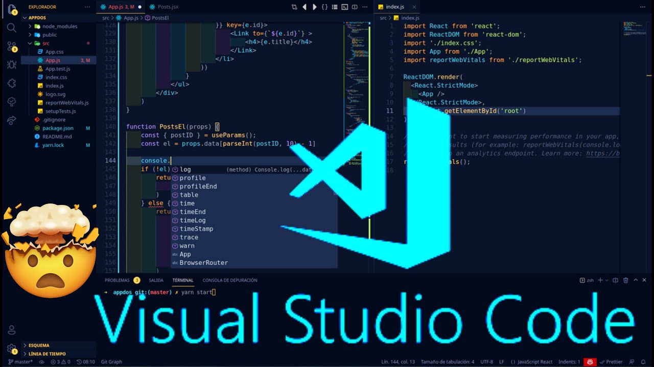Open the Extensions view icon
The height and width of the screenshot is (367, 654).
pyautogui.click(x=11, y=83)
